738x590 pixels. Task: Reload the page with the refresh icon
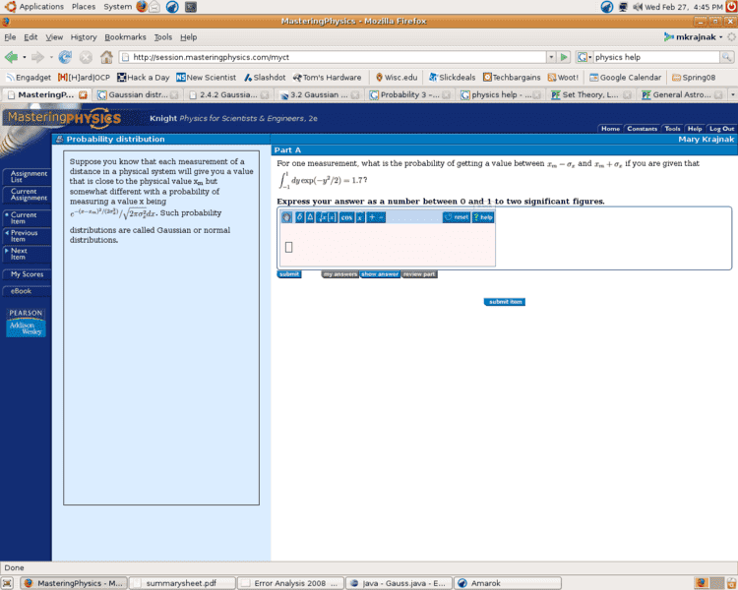65,57
